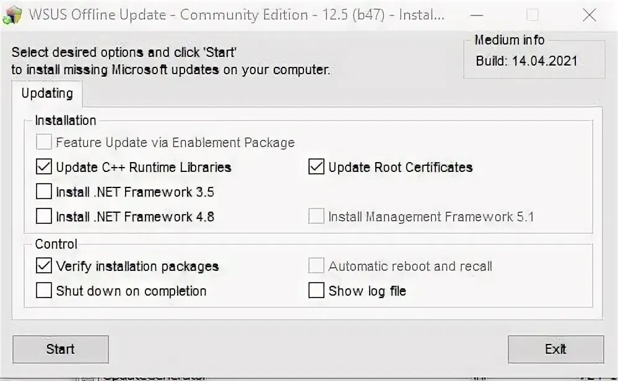
Task: Minimize the WSUS Offline Update window
Action: click(477, 15)
